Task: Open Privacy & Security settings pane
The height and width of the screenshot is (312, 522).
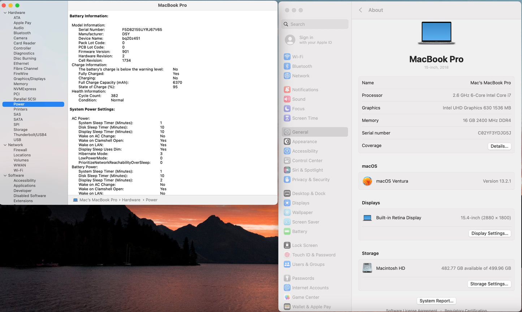Action: point(311,180)
